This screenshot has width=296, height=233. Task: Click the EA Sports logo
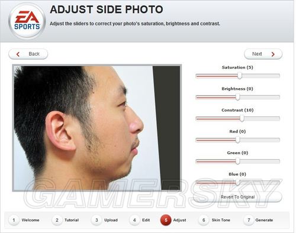tap(27, 21)
